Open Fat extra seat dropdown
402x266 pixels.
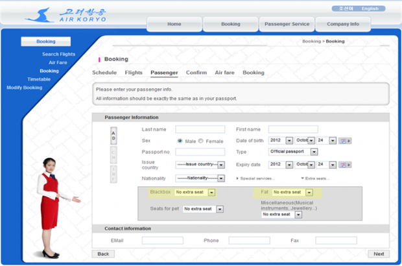coord(292,192)
